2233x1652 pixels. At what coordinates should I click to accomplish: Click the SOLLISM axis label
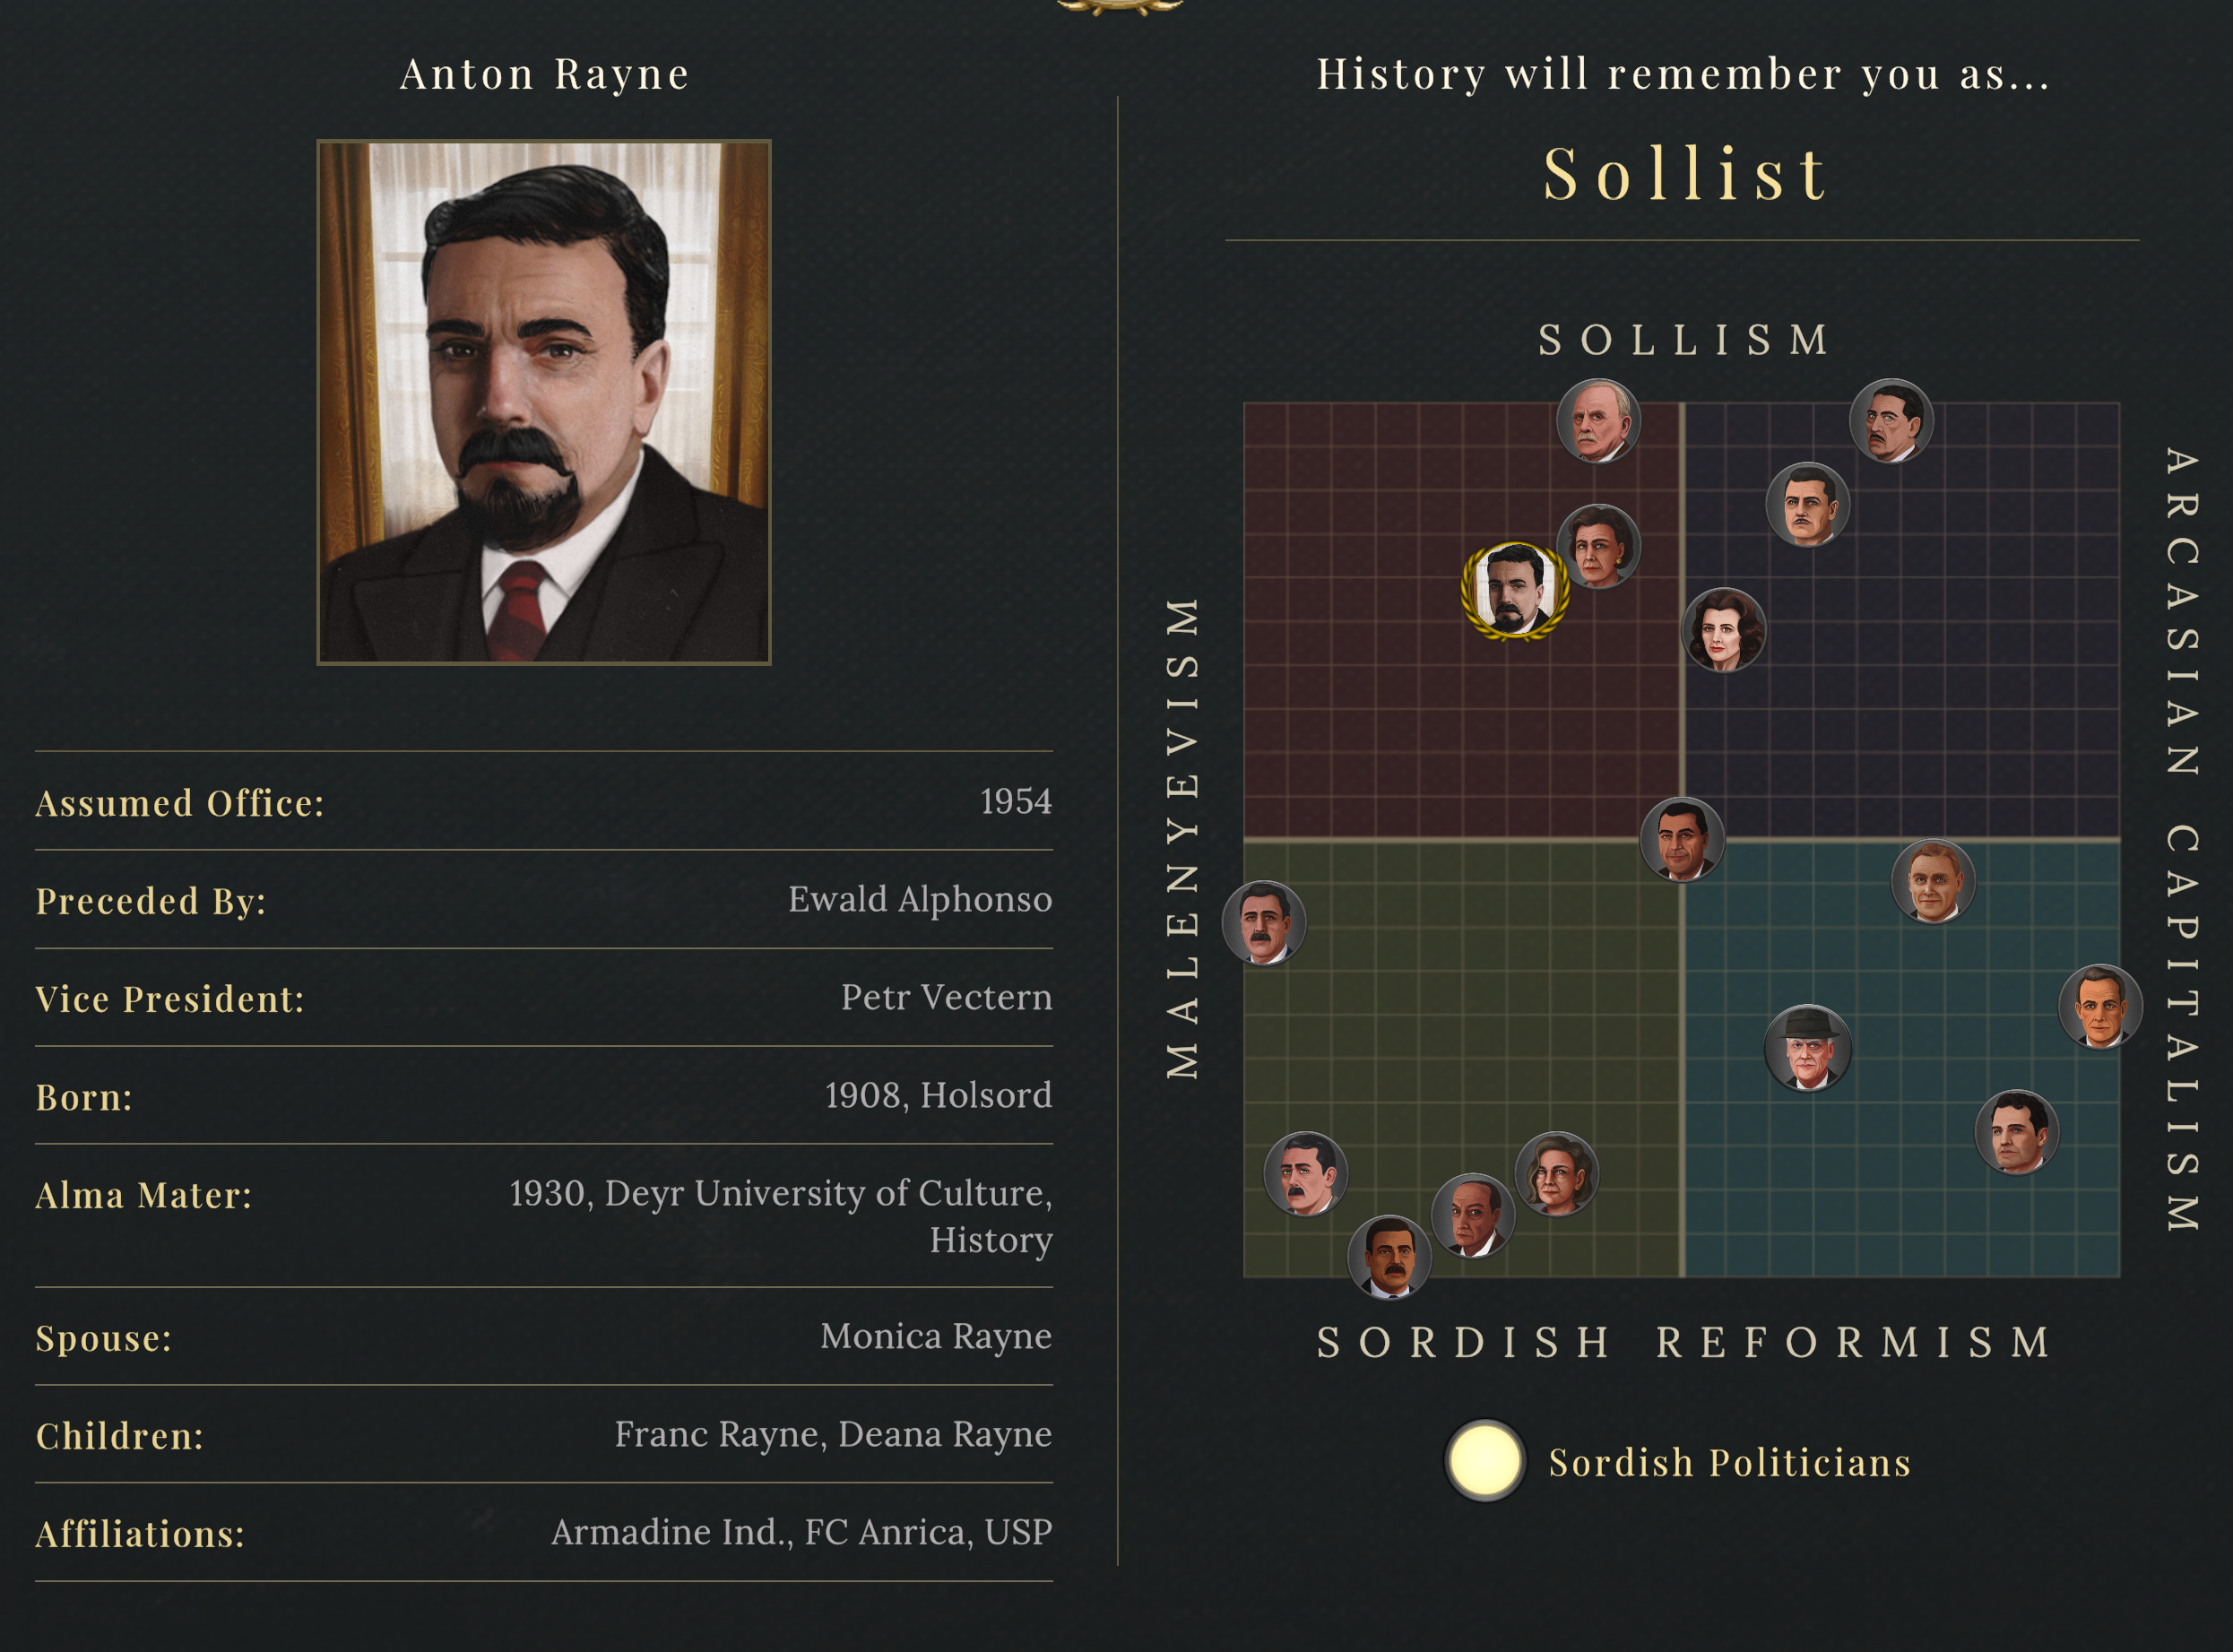(1685, 340)
